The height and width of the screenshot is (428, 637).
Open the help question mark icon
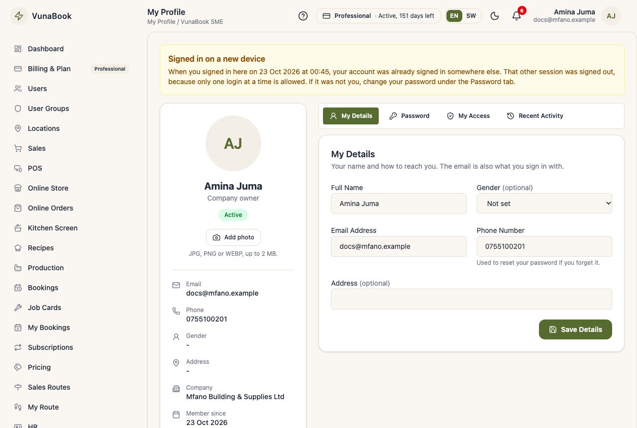(303, 16)
